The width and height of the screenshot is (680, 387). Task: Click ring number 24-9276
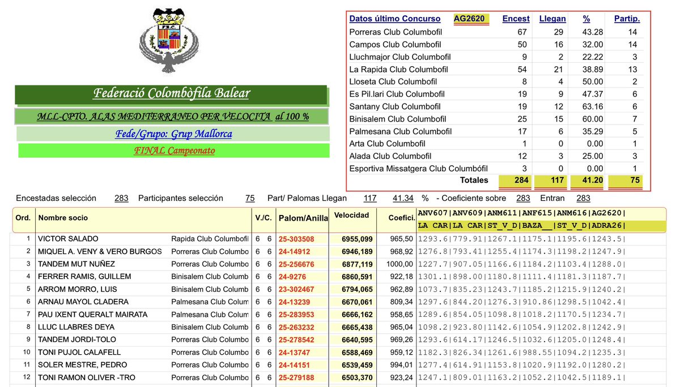click(291, 276)
